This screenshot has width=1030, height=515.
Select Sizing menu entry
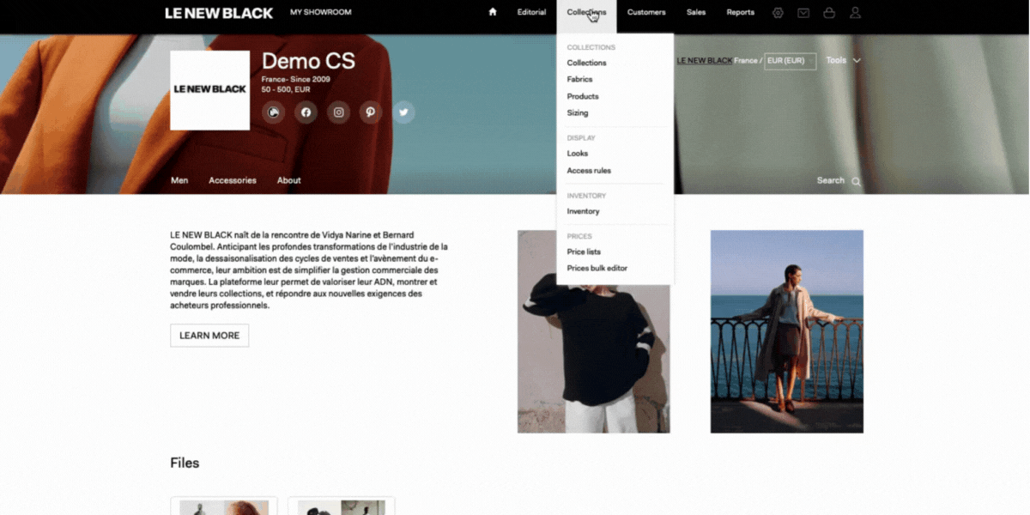(578, 112)
